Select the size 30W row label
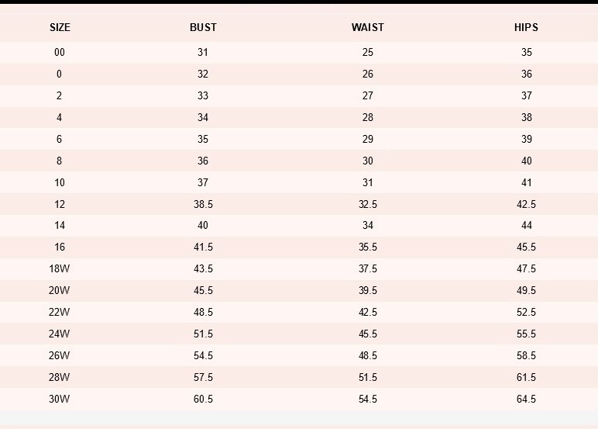 point(60,400)
